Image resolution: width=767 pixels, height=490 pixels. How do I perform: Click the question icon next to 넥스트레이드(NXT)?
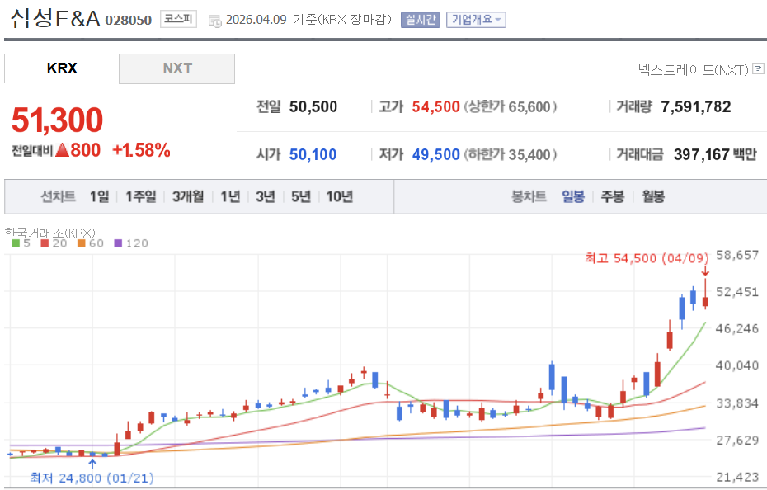(x=758, y=68)
